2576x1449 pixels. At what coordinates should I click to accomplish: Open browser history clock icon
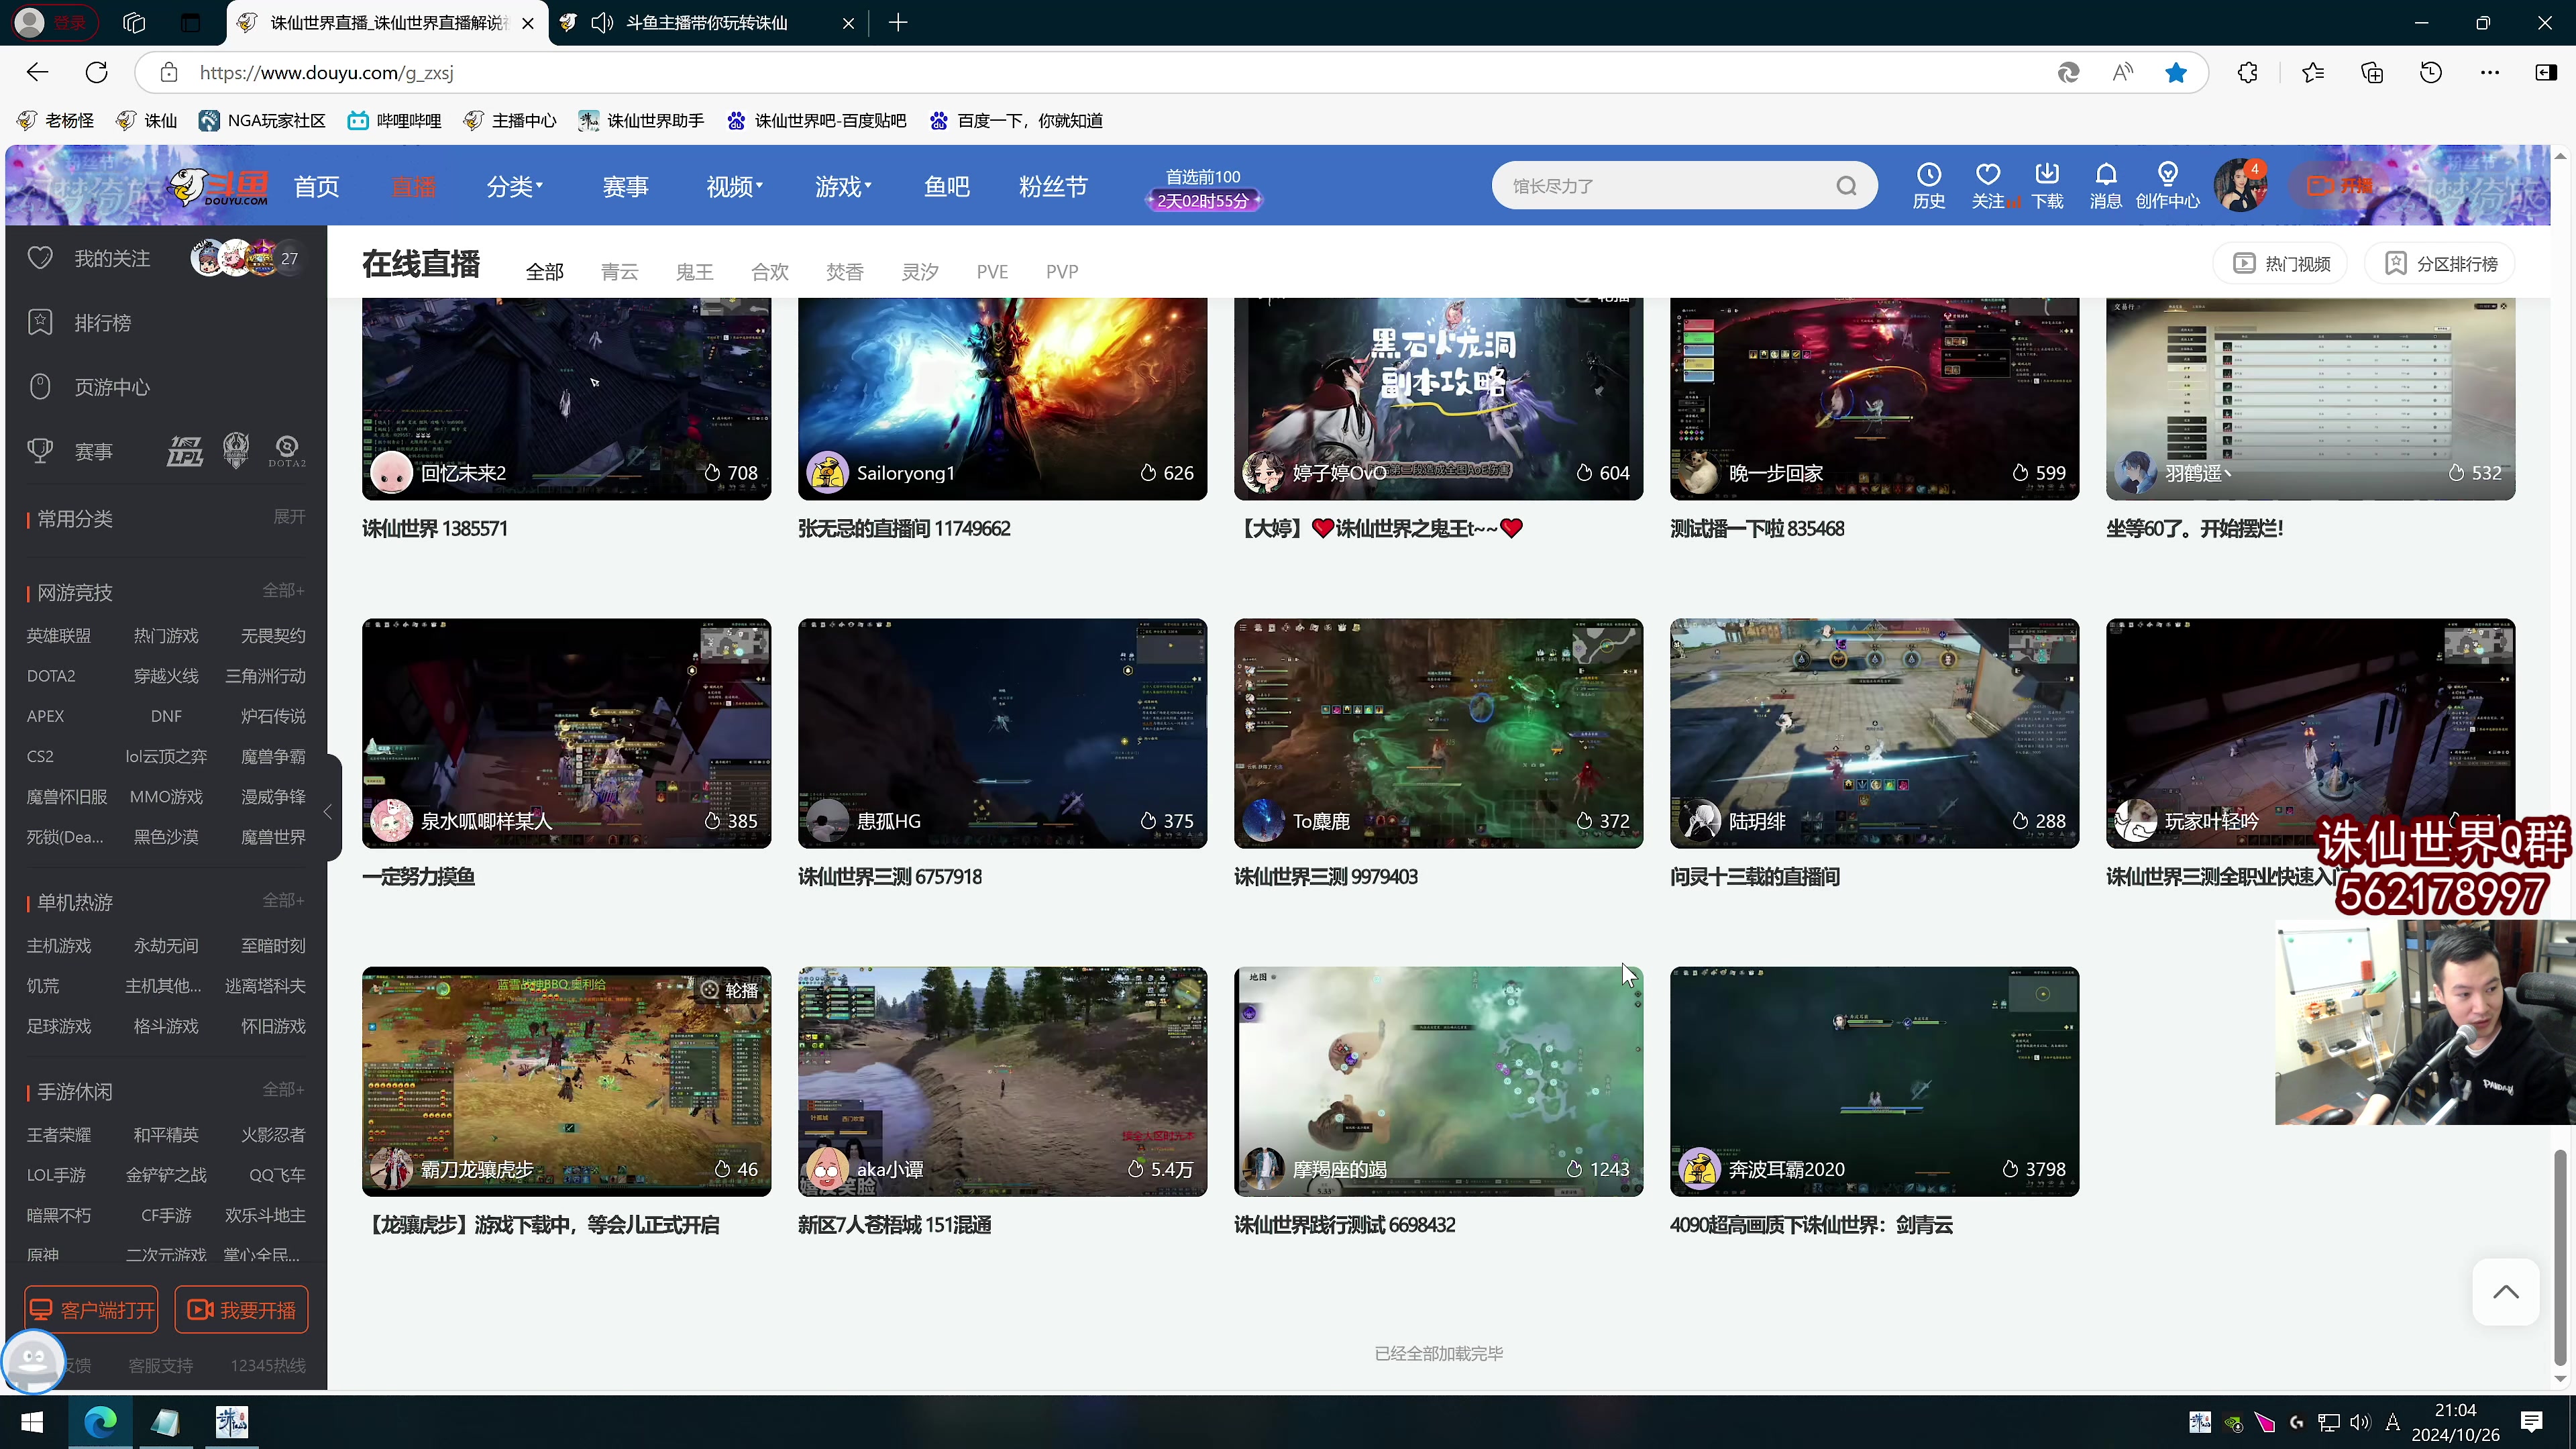[x=2430, y=72]
